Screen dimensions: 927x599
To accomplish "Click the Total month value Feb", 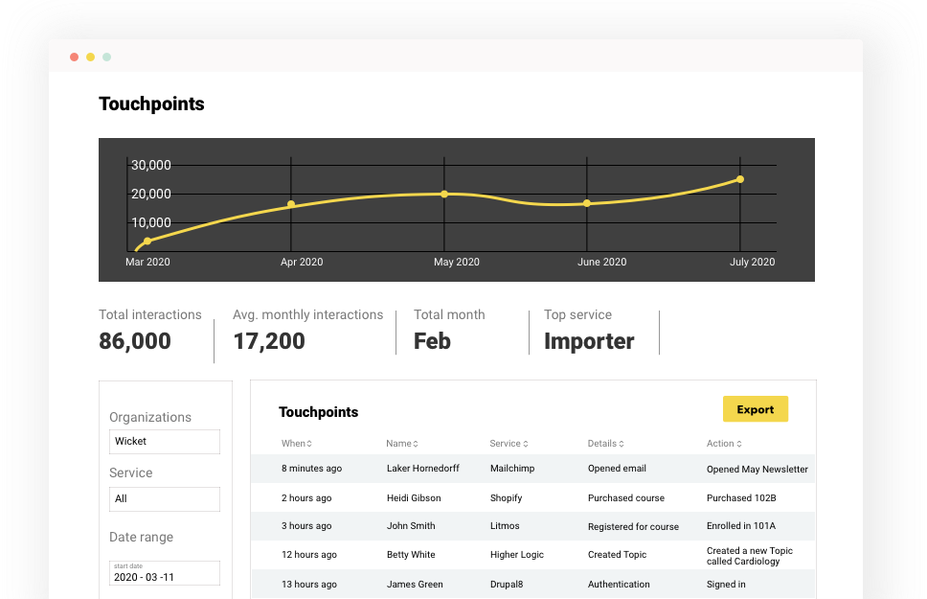I will [x=432, y=341].
